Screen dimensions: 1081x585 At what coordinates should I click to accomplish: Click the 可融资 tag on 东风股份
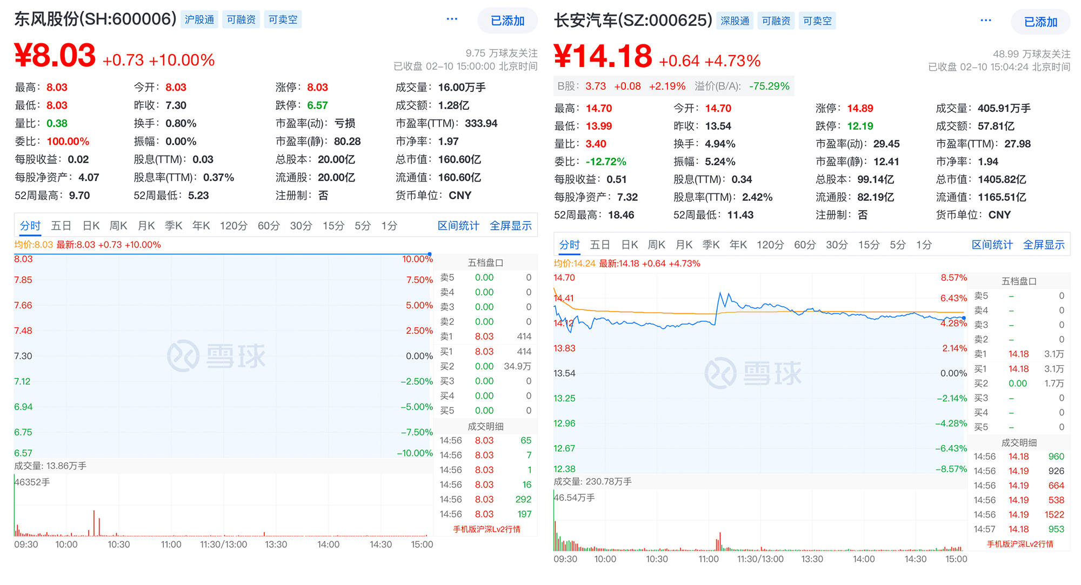tap(241, 19)
